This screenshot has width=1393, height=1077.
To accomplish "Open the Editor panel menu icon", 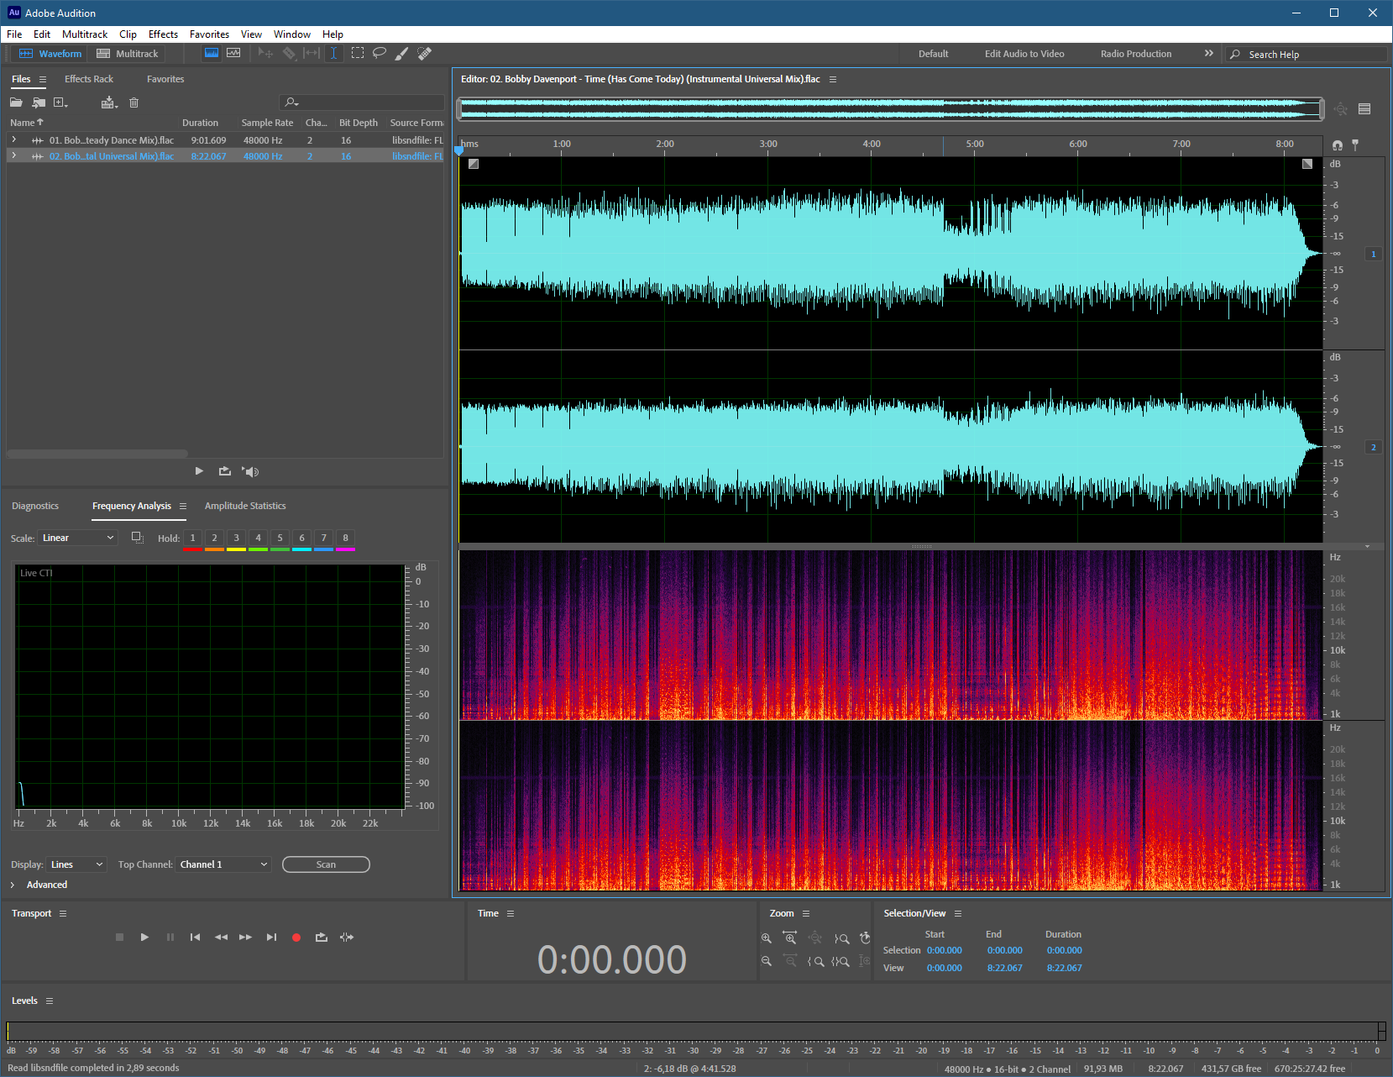I will click(833, 79).
